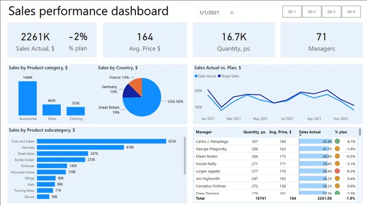Click the Sales Actual vs. Plan title
Image resolution: width=367 pixels, height=206 pixels.
pyautogui.click(x=217, y=68)
